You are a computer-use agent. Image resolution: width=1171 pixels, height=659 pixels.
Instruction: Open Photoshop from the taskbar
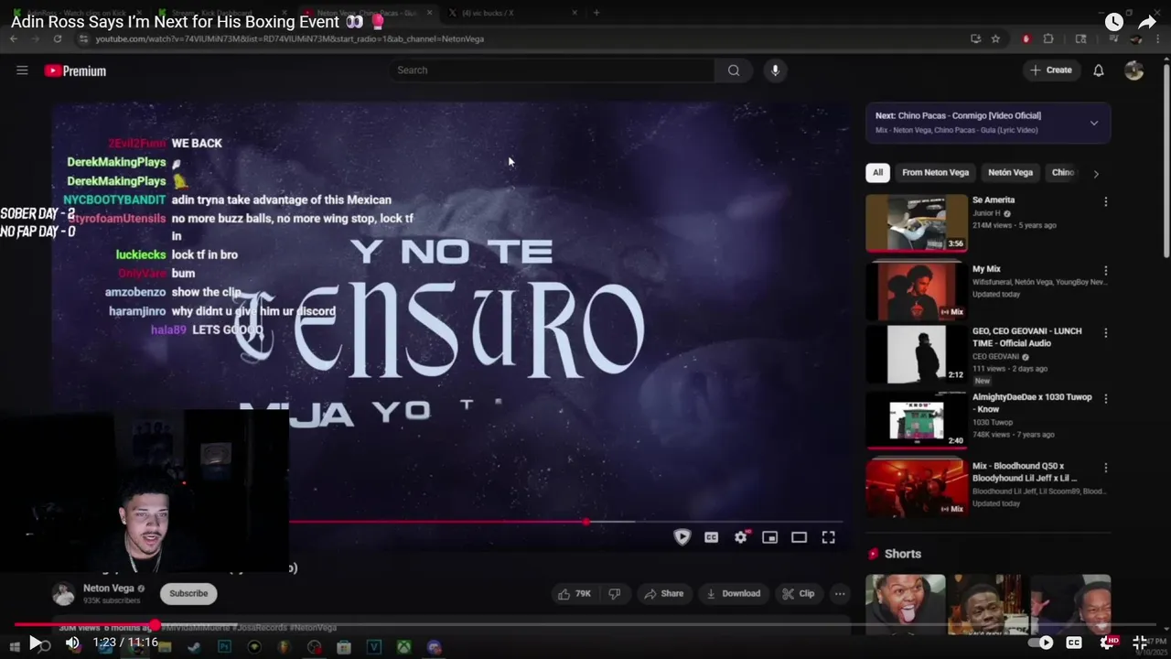(x=224, y=647)
